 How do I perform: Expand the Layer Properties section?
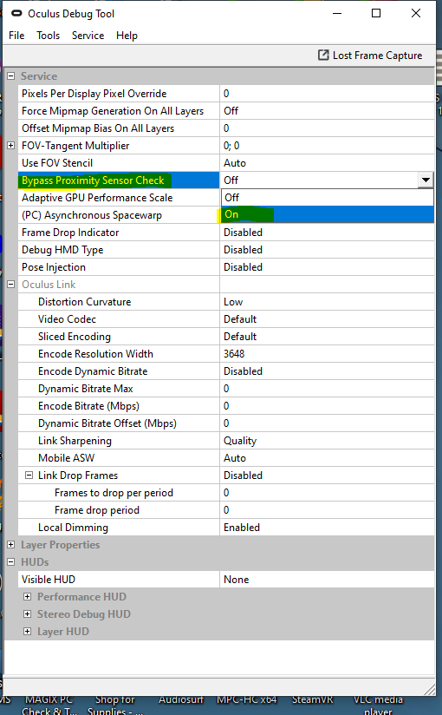click(11, 544)
